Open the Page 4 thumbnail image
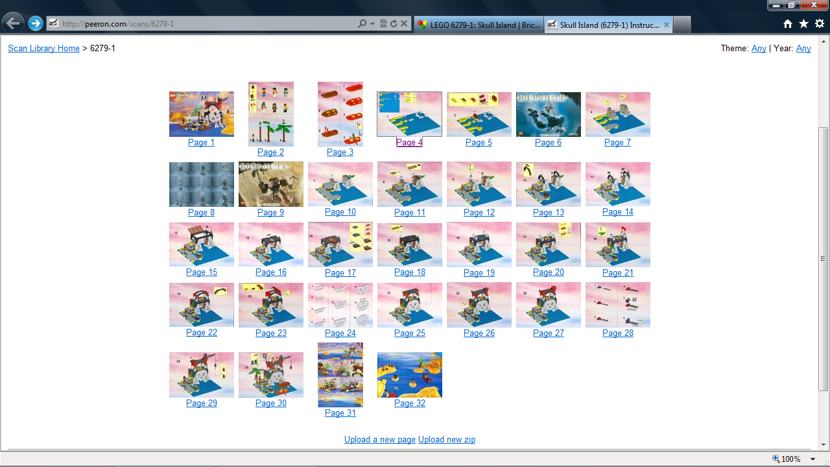Screen dimensions: 830x467 [410, 114]
